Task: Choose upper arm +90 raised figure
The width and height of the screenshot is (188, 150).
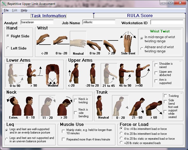Action: point(142,73)
